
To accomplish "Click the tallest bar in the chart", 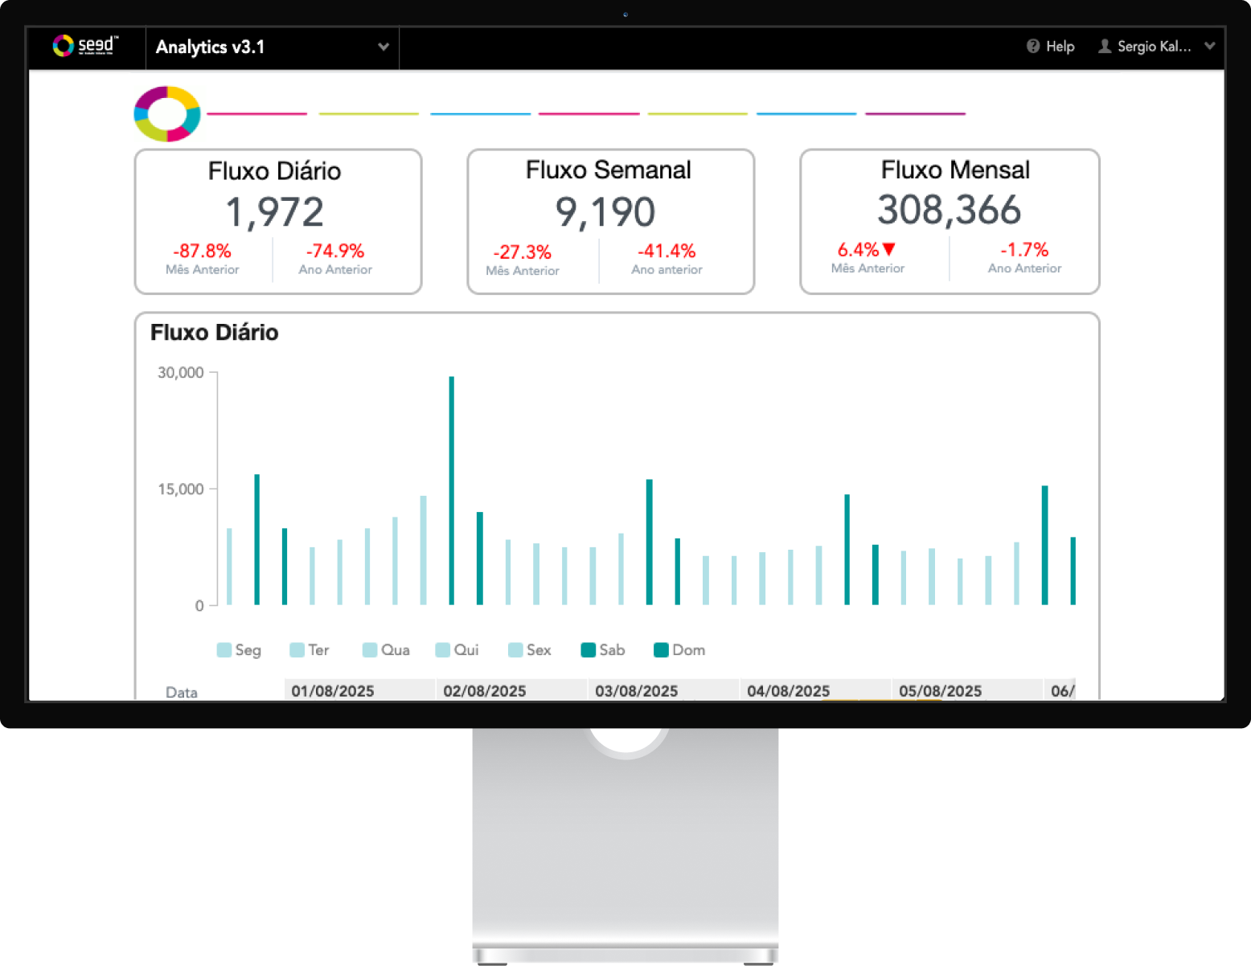I will pyautogui.click(x=452, y=490).
